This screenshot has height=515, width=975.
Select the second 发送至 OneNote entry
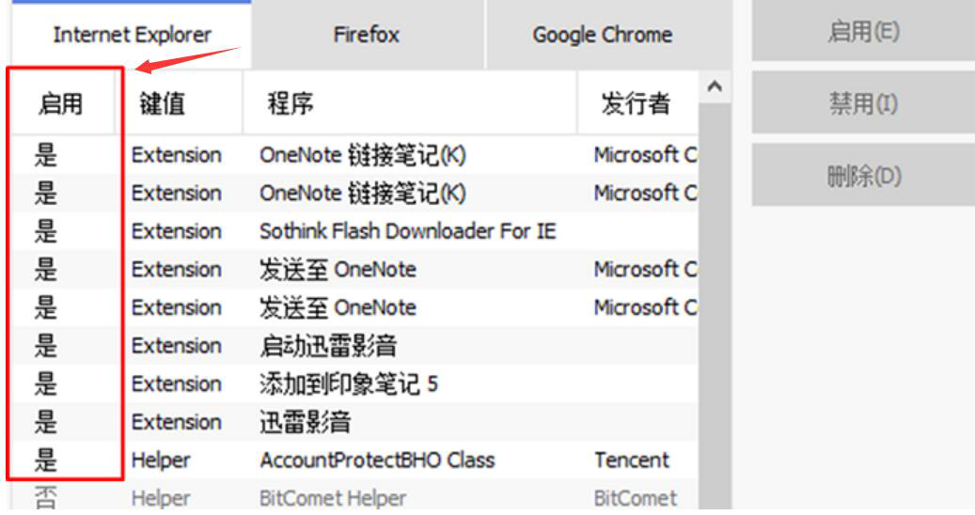337,307
